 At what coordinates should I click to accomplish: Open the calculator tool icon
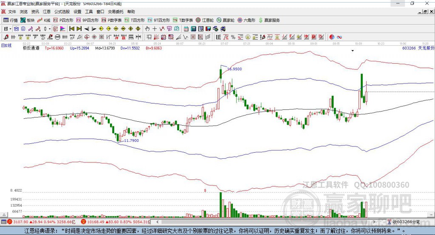(x=193, y=29)
